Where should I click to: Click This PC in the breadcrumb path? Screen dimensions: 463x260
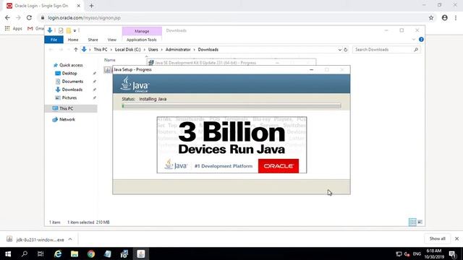101,50
